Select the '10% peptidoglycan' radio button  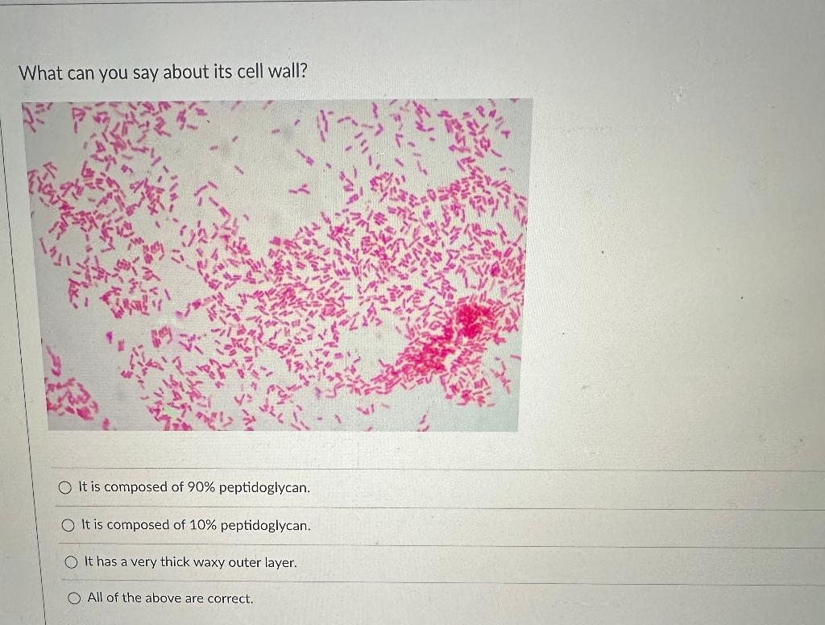coord(67,524)
